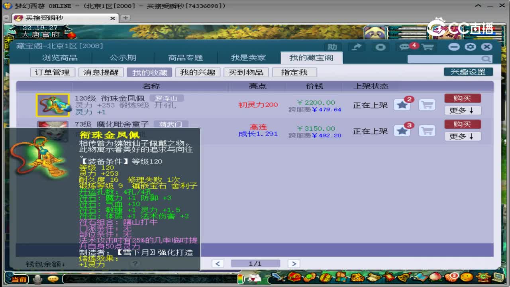Switch to 浏览商品 tab

[x=60, y=58]
